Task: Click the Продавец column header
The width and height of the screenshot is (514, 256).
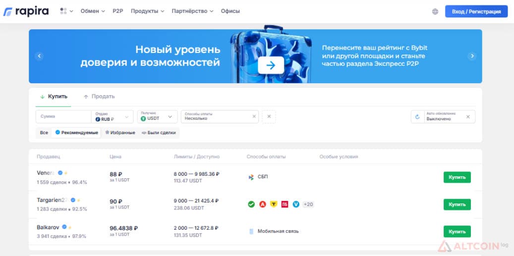Action: (49, 157)
